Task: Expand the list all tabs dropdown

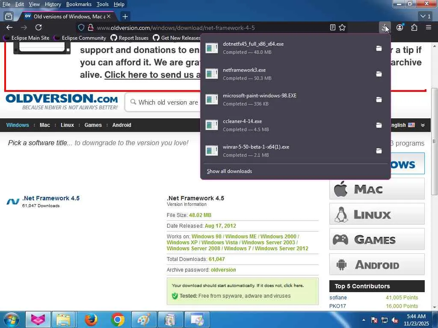Action: click(426, 17)
